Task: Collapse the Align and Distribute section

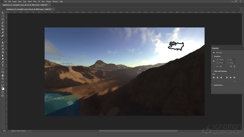Action: (213, 71)
